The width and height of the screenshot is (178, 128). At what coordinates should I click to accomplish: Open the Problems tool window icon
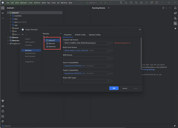pyautogui.click(x=3, y=111)
